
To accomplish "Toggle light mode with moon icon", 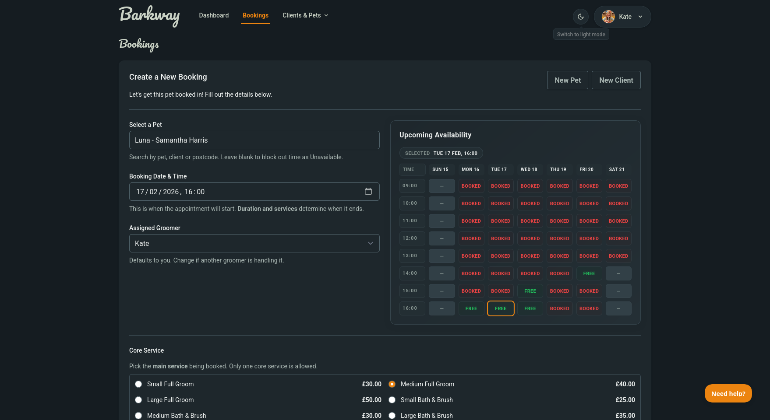I will (x=580, y=17).
